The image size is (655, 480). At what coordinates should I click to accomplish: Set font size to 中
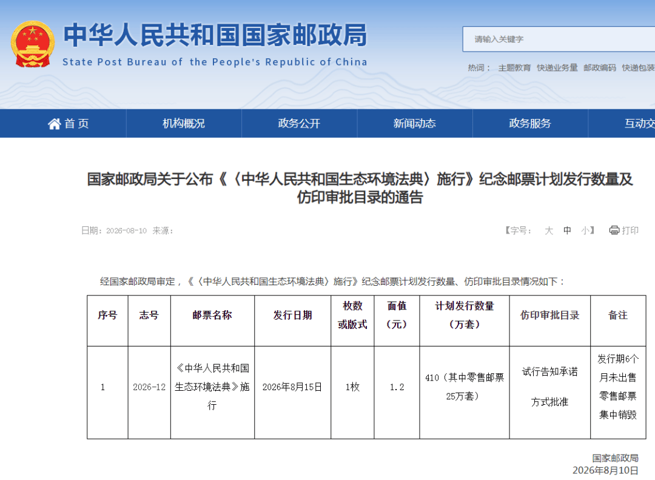[567, 231]
